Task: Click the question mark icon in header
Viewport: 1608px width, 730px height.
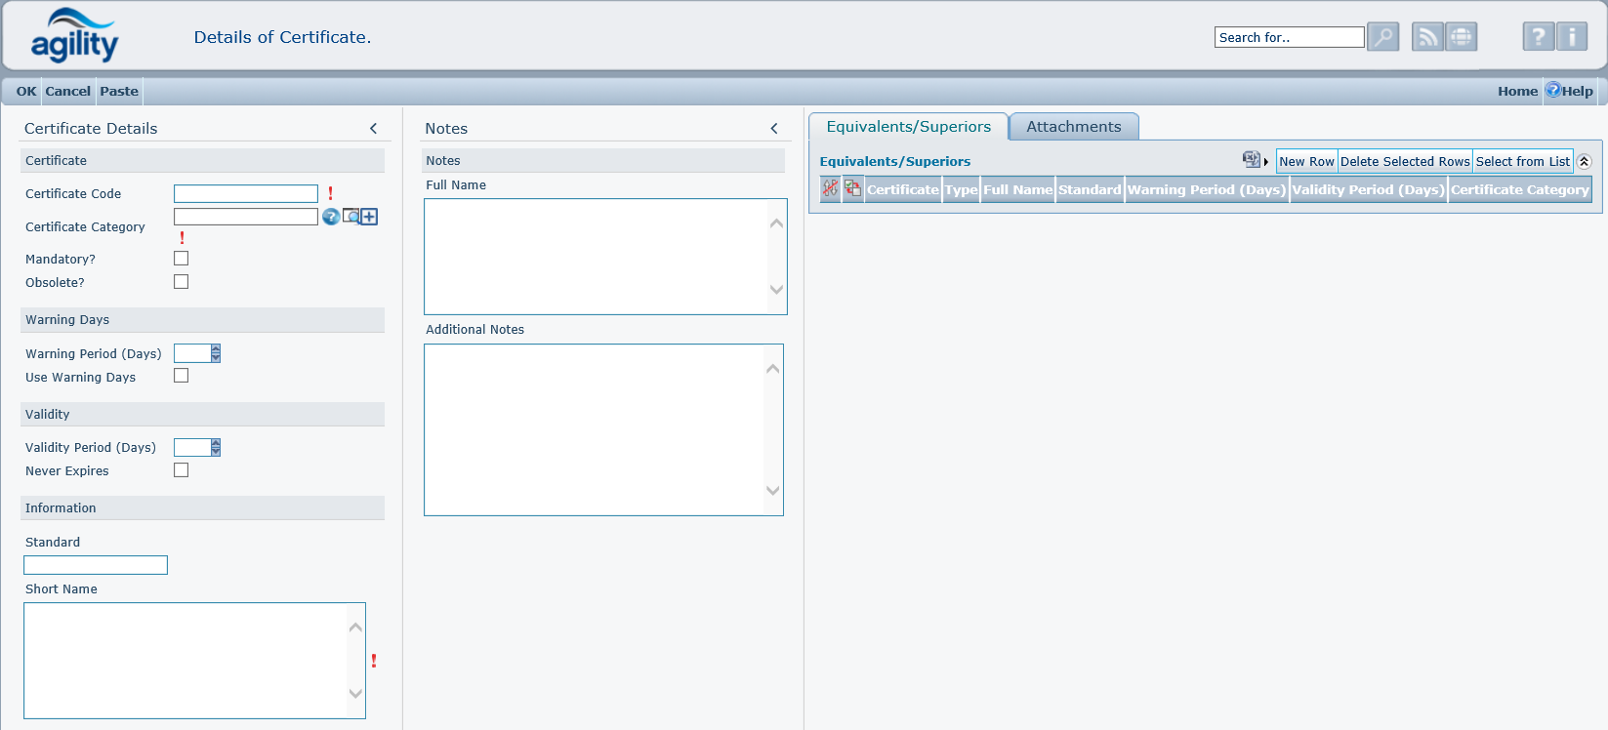Action: 1538,37
